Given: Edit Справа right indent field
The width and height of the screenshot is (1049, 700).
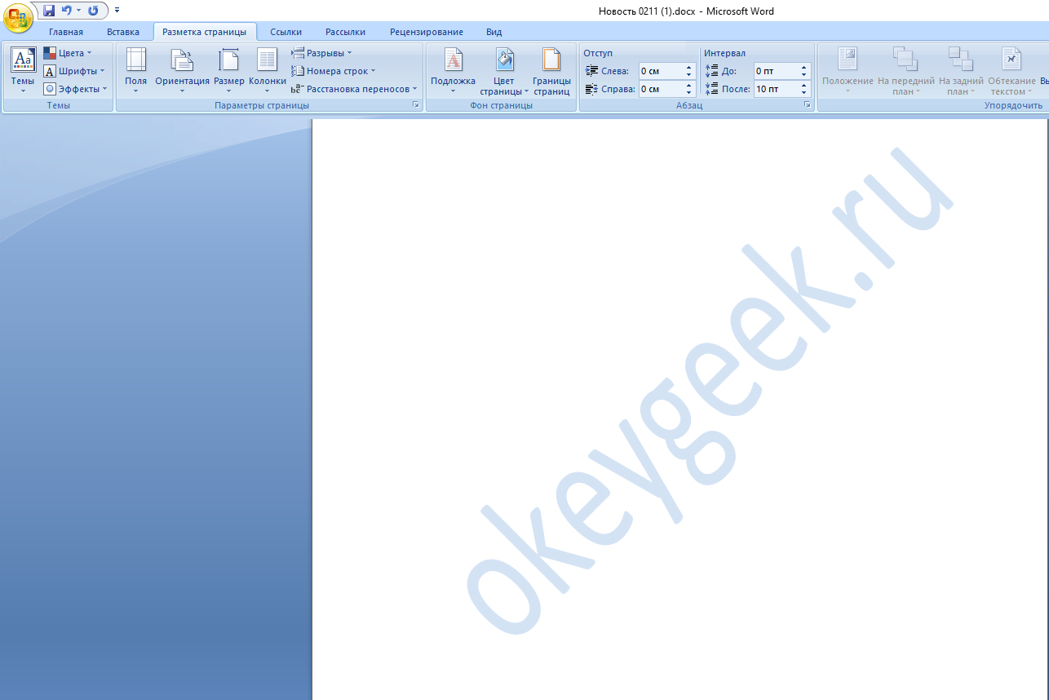Looking at the screenshot, I should coord(661,89).
